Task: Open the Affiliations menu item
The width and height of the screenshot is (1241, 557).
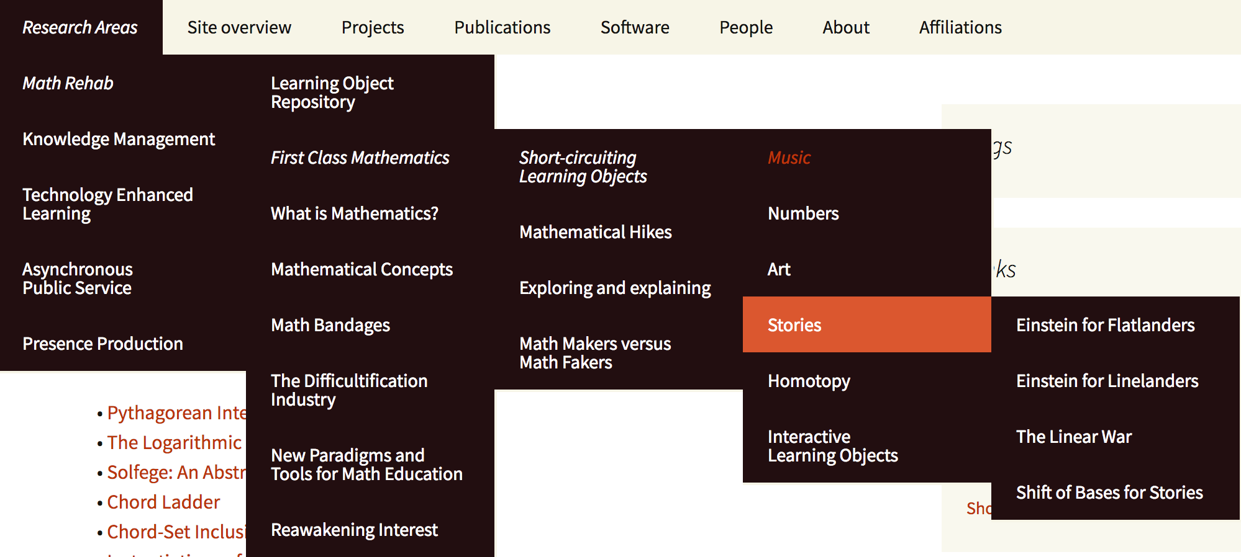Action: coord(960,27)
